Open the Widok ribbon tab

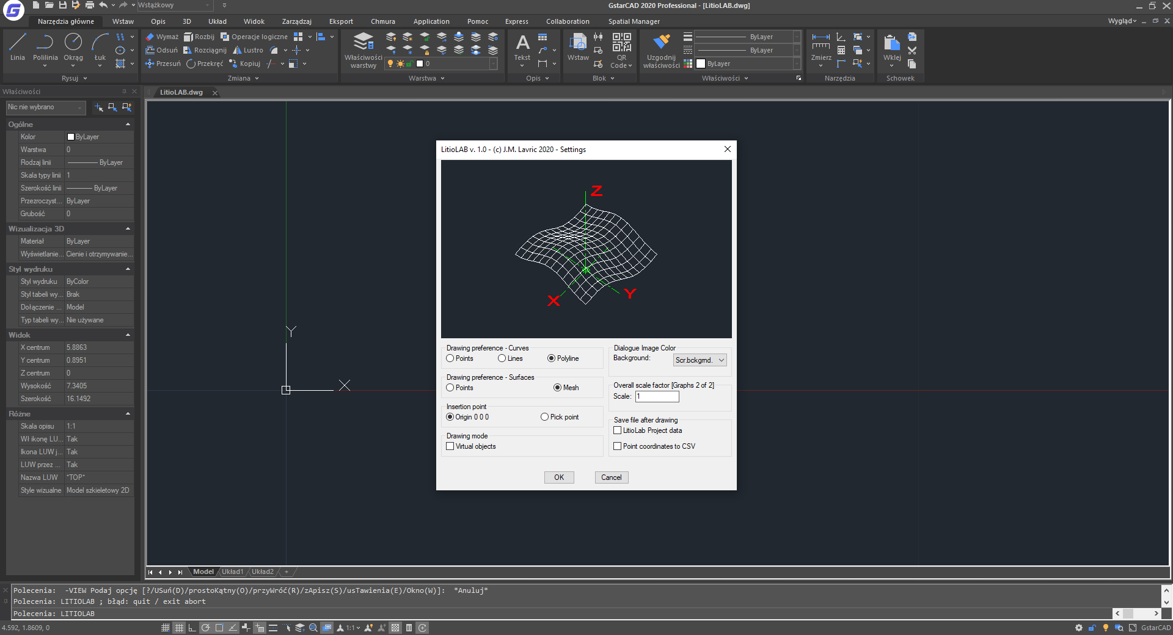click(254, 21)
